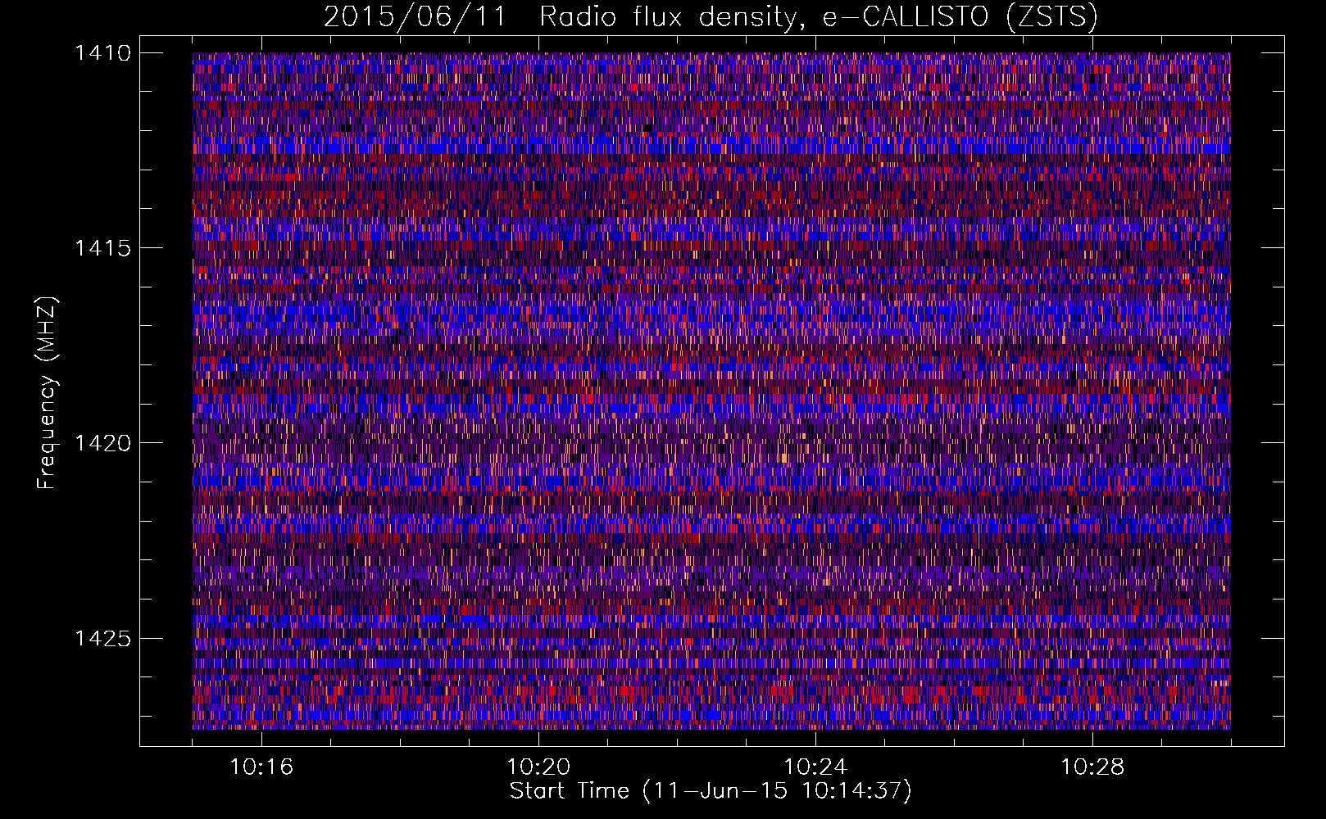Click the 10:24 time axis label

(815, 767)
